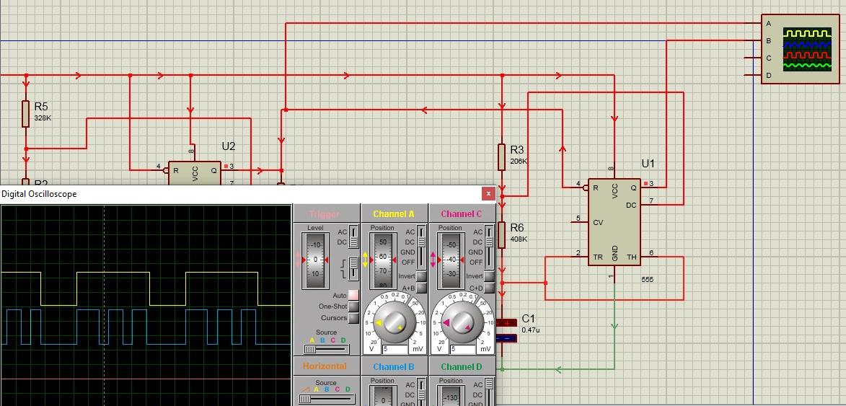The image size is (846, 406).
Task: Click Channel B coupling slider
Action: click(x=421, y=392)
